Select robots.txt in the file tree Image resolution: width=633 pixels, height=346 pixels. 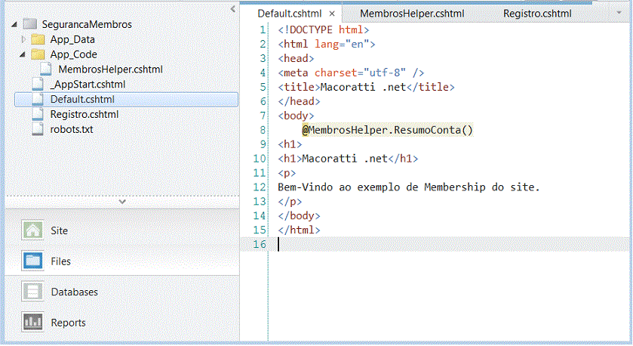[x=72, y=129]
